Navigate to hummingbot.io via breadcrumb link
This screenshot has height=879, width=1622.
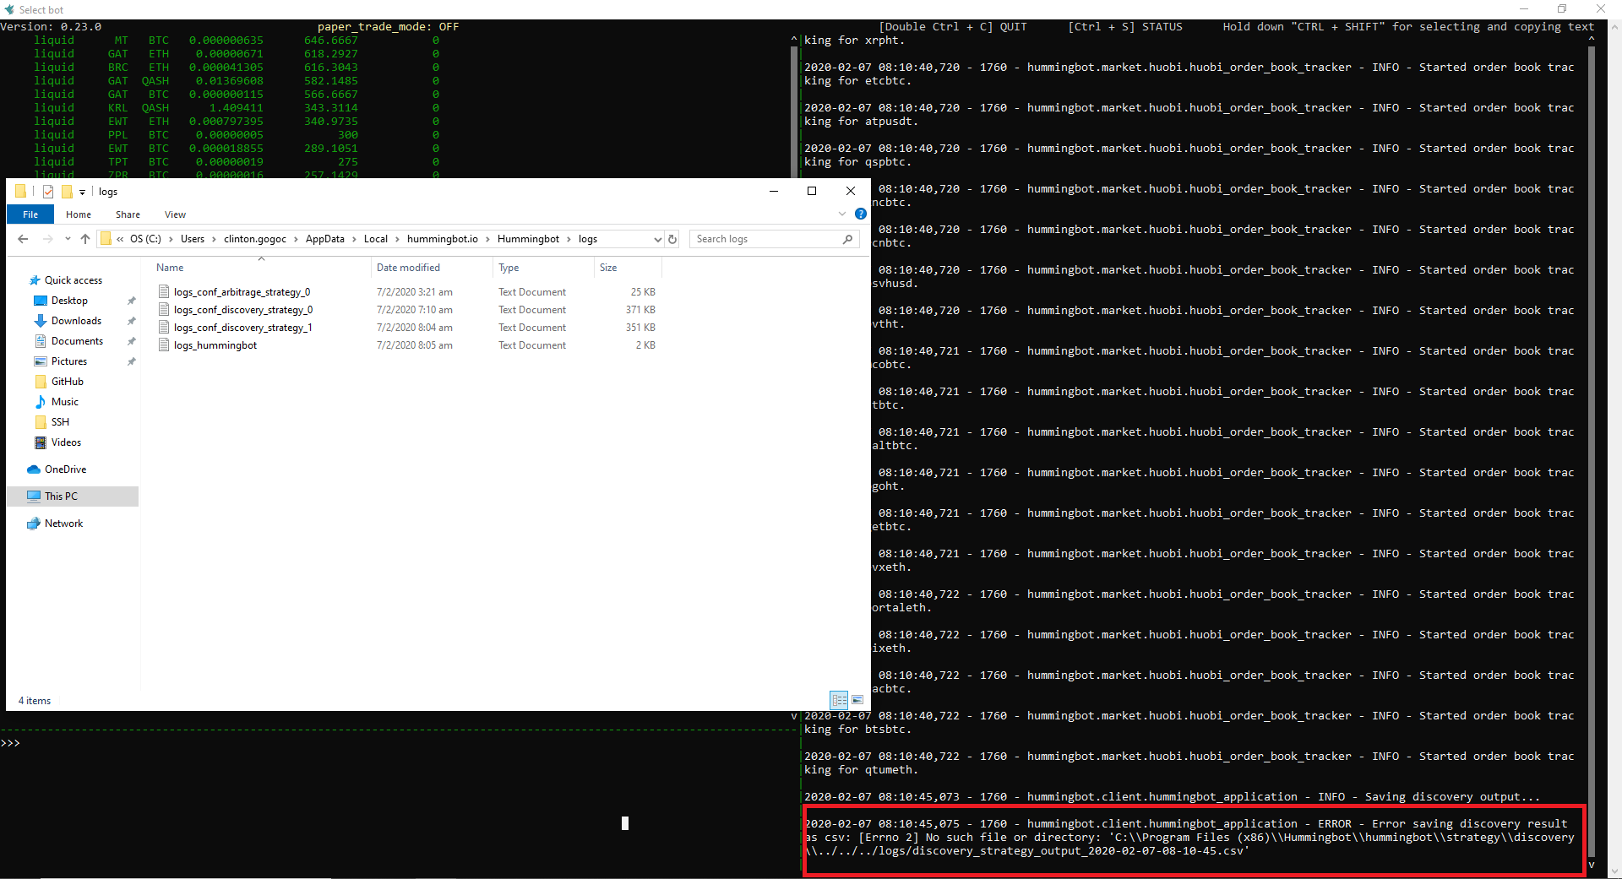[x=443, y=239]
